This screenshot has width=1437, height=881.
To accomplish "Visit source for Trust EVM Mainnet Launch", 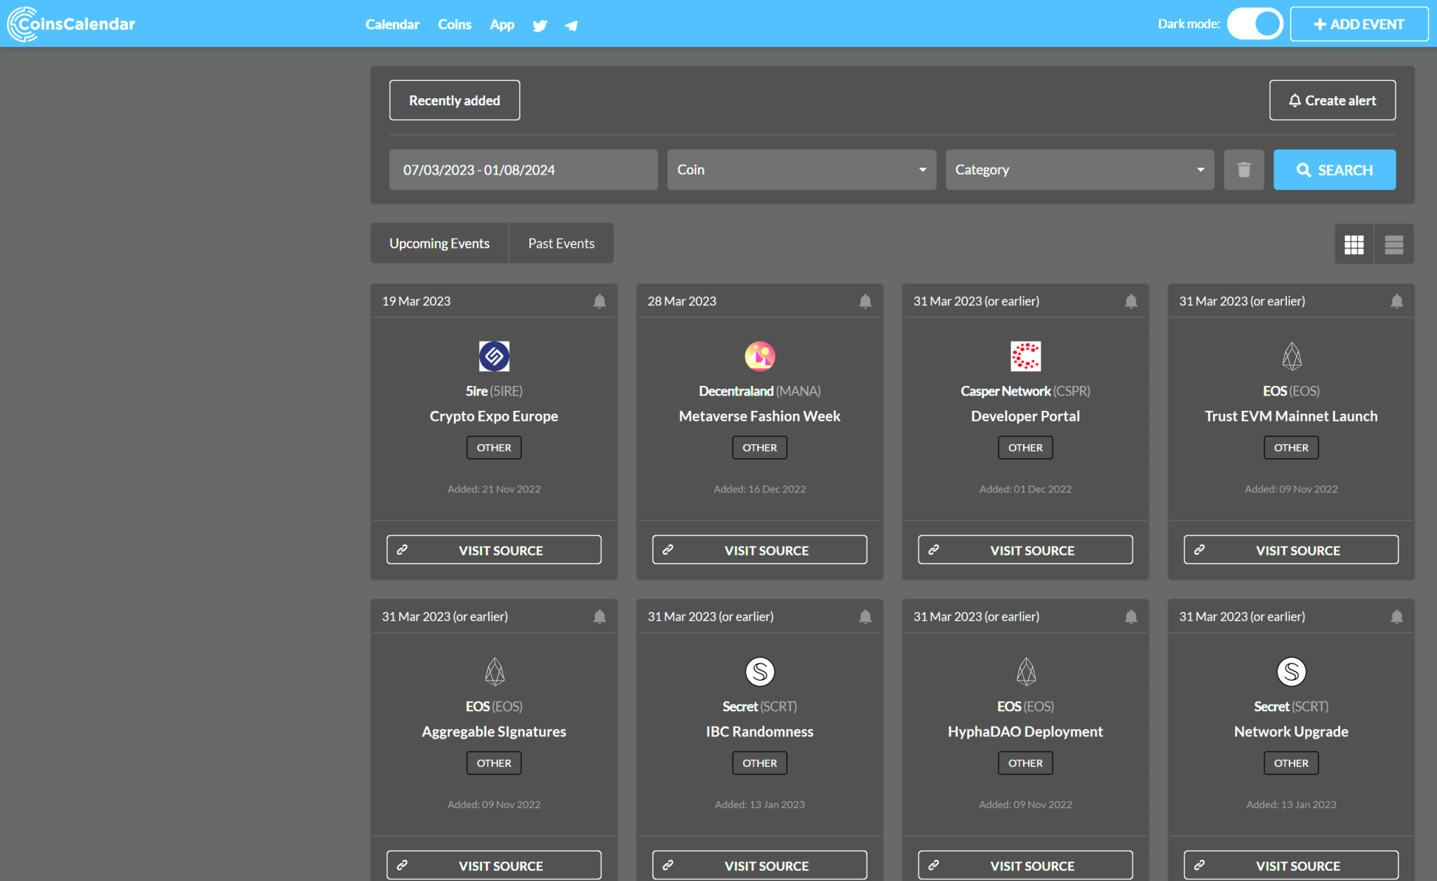I will [x=1291, y=550].
